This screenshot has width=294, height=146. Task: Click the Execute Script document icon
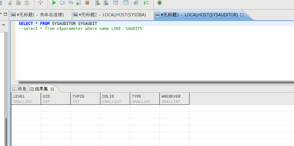point(79,3)
